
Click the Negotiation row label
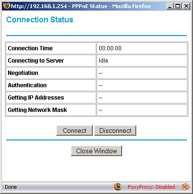(x=23, y=73)
